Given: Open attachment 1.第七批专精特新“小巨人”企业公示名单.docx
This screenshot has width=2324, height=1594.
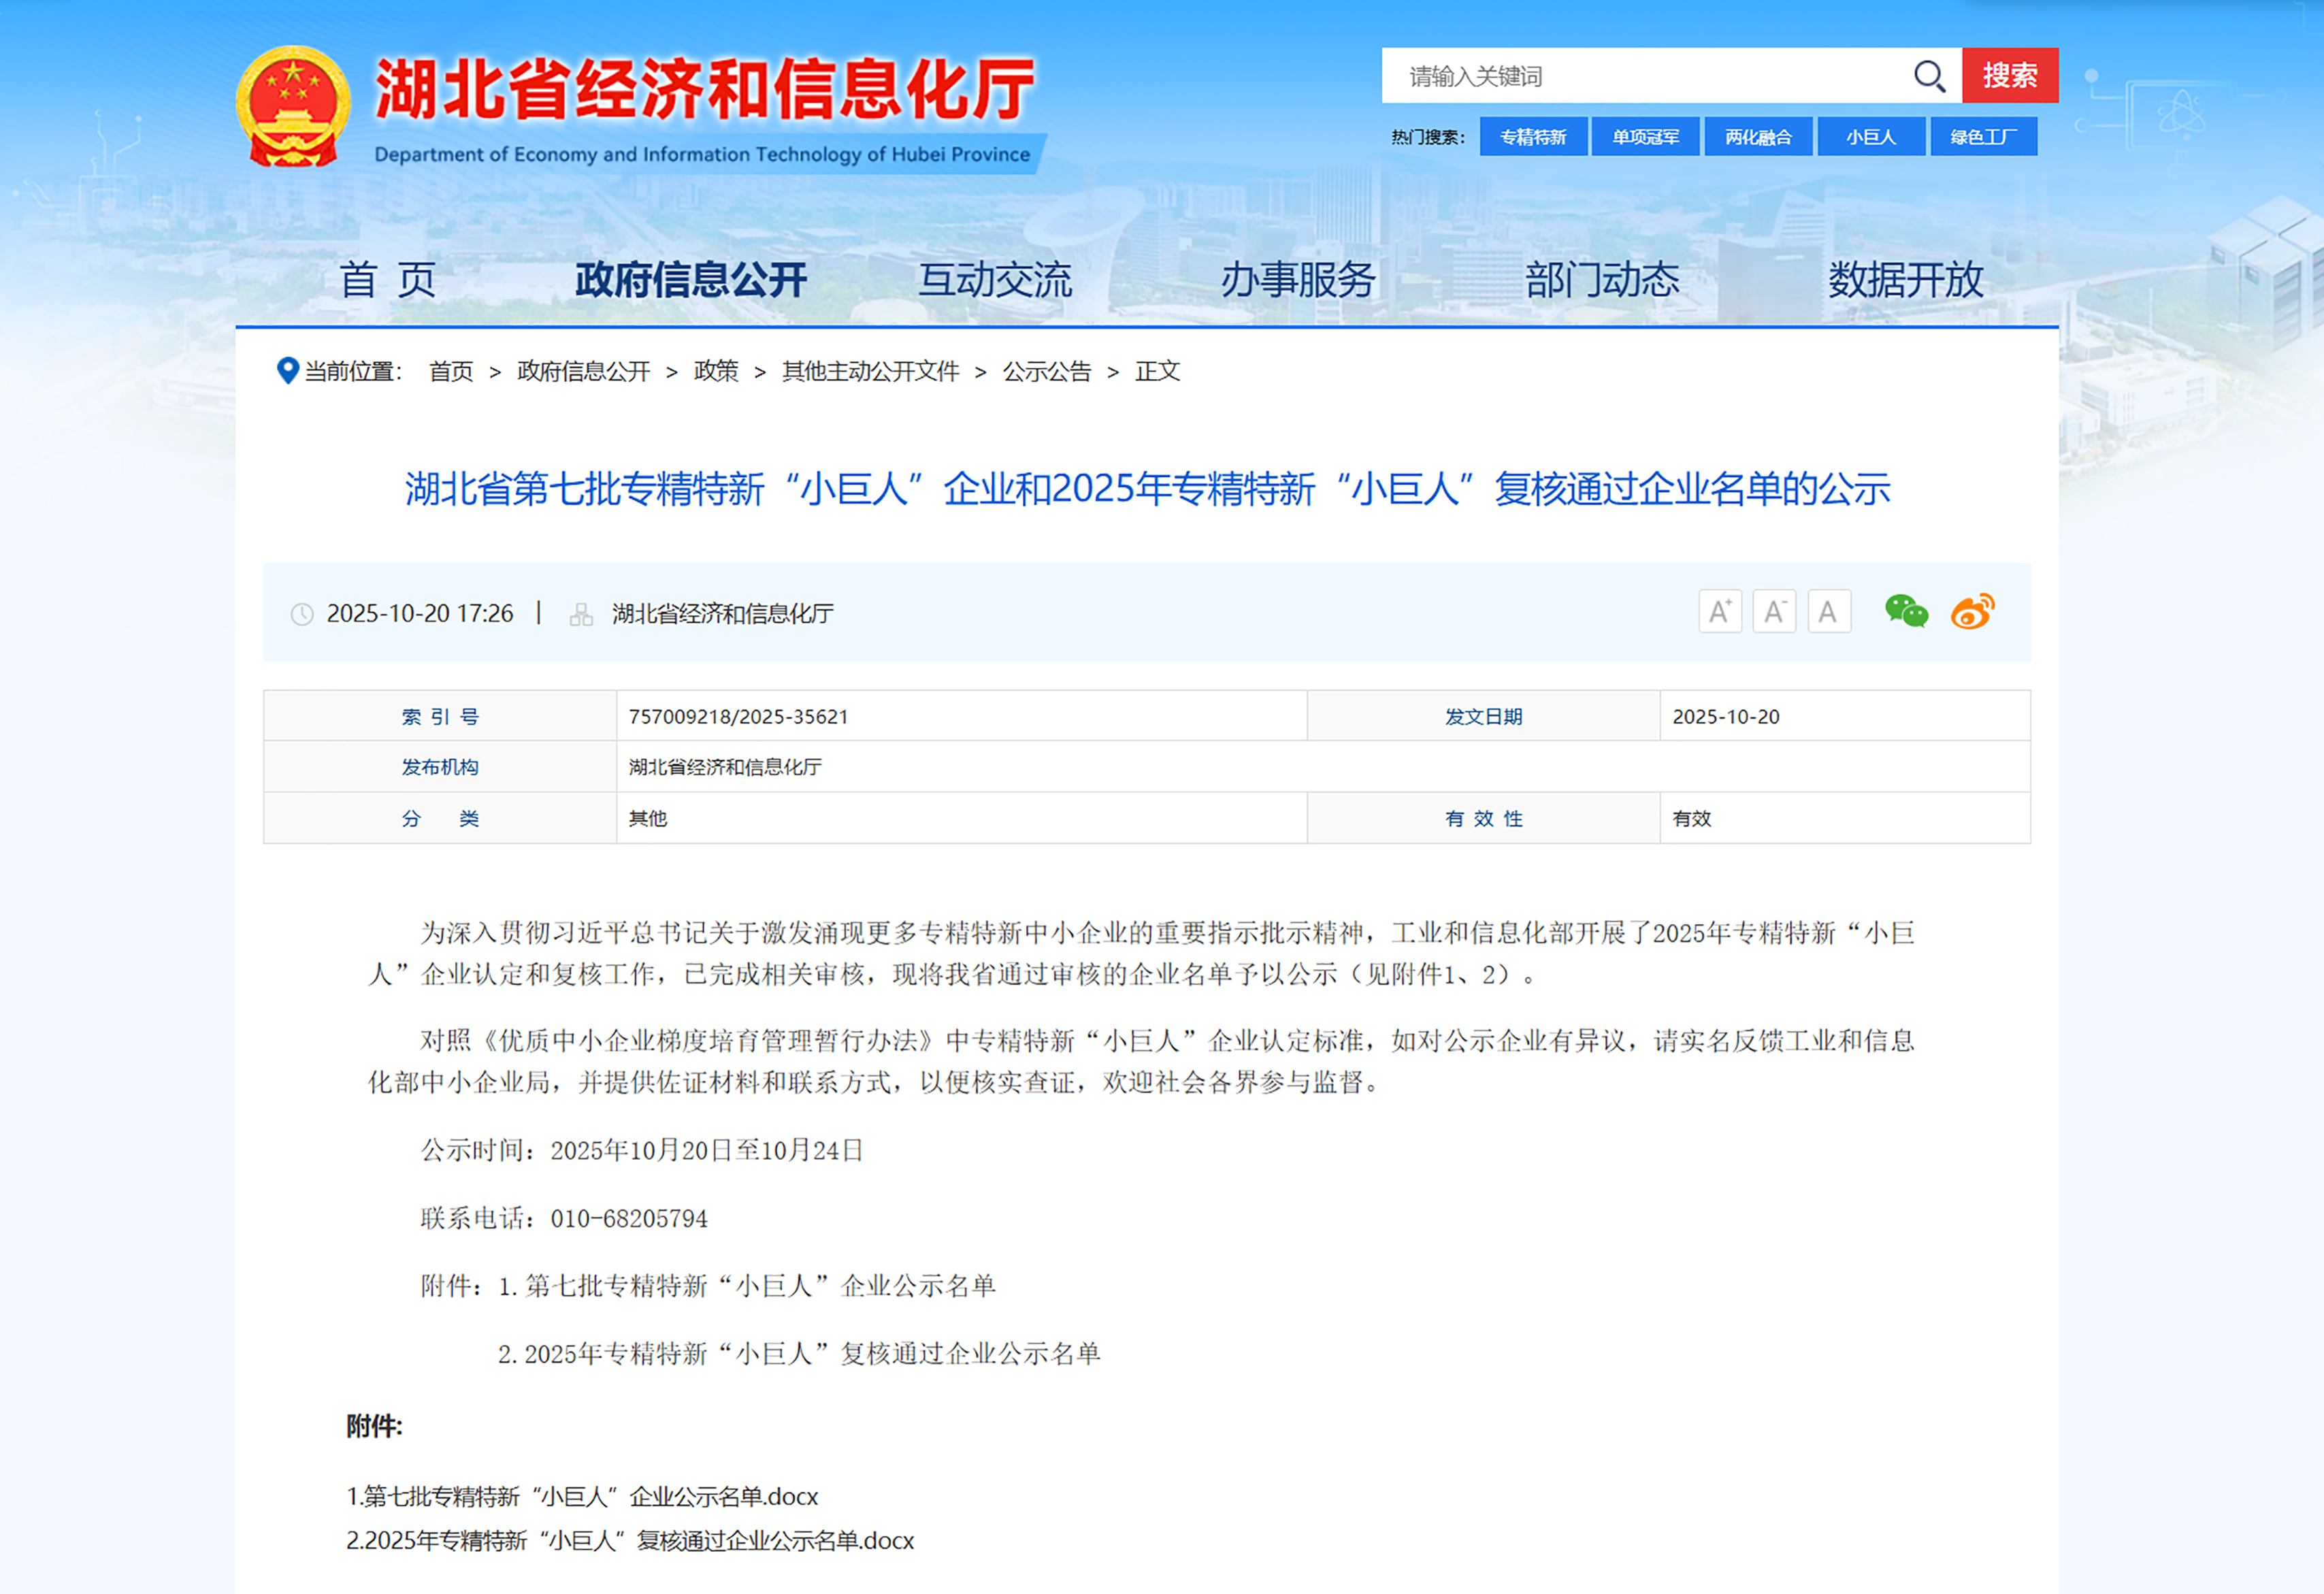Looking at the screenshot, I should point(581,1497).
